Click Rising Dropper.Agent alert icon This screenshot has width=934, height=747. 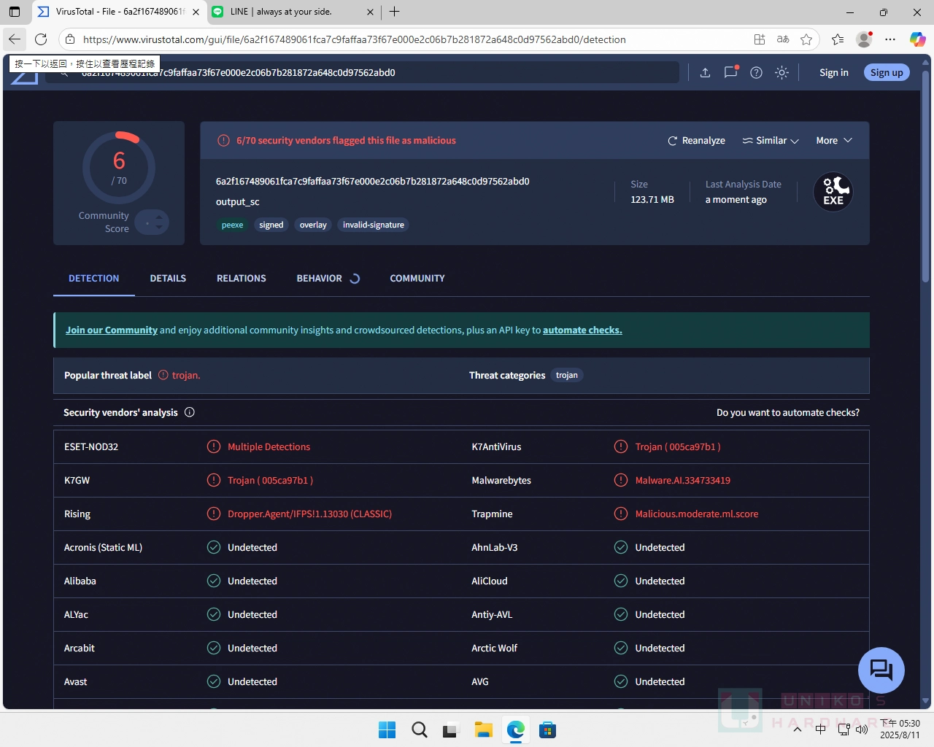[214, 514]
